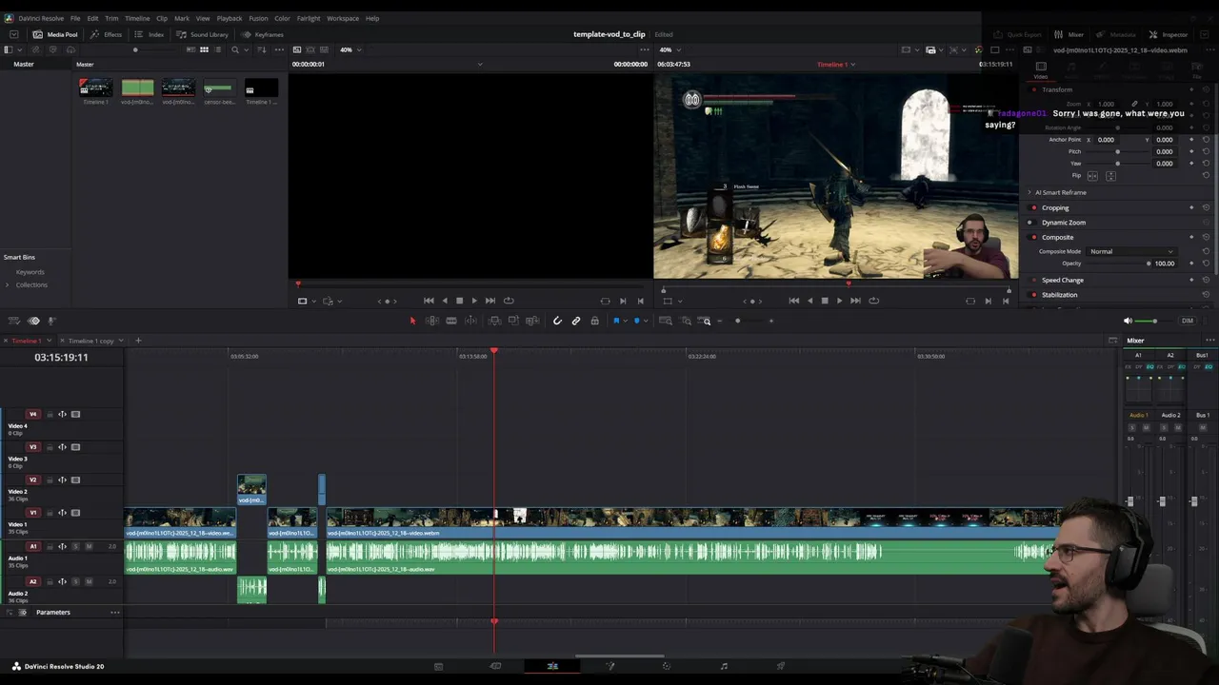Open the File menu
Screen dimensions: 1219x685
pyautogui.click(x=75, y=18)
